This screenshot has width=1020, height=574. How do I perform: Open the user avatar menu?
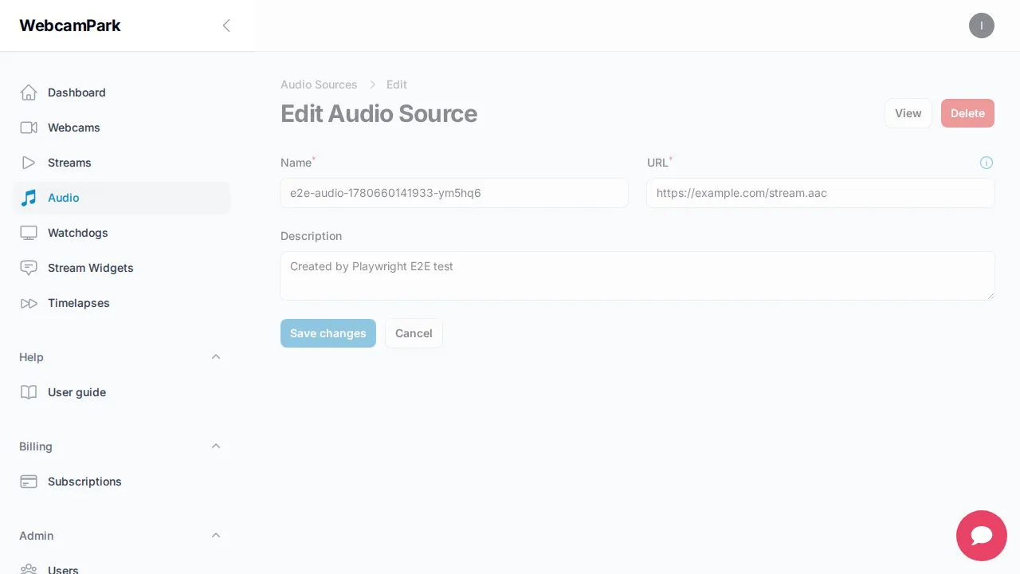click(x=982, y=26)
